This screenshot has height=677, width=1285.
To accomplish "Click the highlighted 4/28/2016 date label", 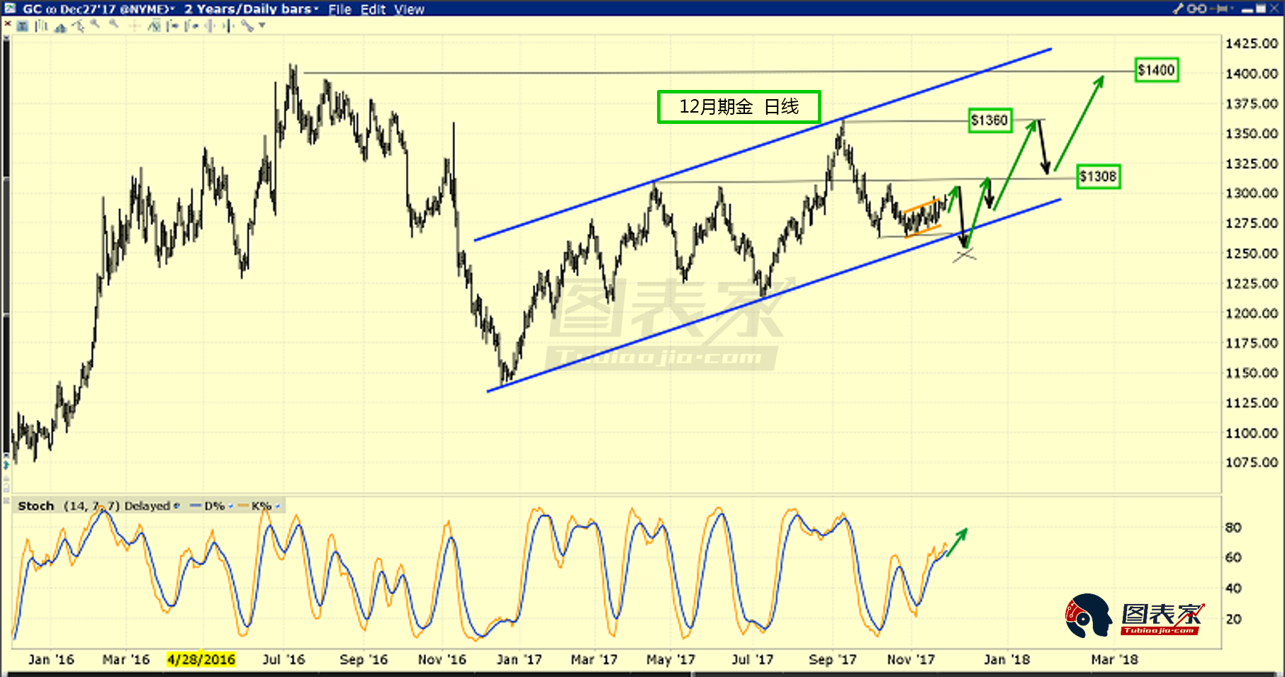I will (201, 659).
